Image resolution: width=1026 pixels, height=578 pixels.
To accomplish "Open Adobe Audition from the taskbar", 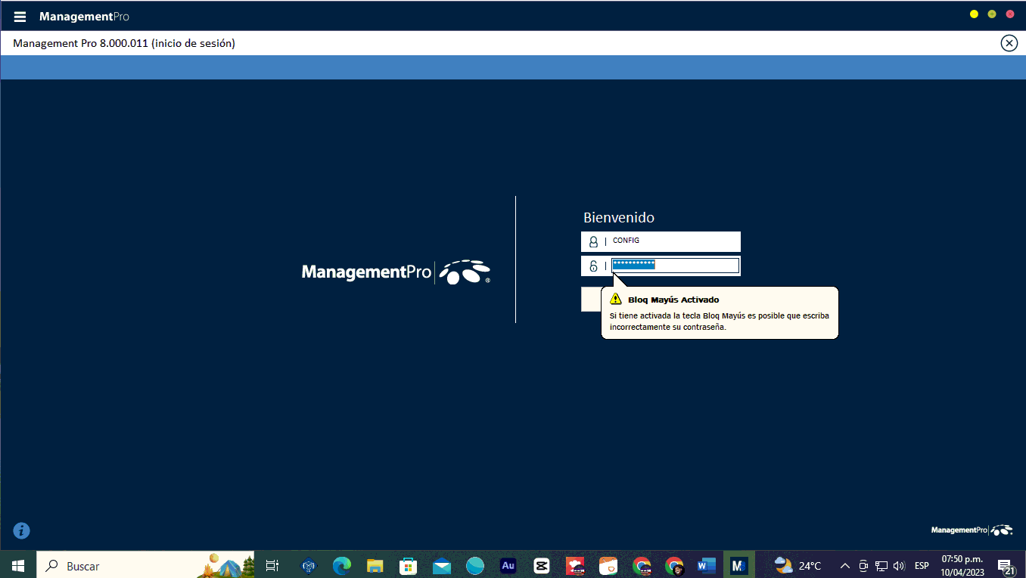I will [x=508, y=565].
